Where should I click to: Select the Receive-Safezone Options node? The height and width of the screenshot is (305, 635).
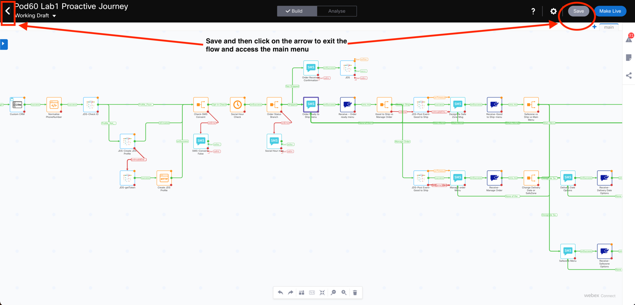click(604, 251)
